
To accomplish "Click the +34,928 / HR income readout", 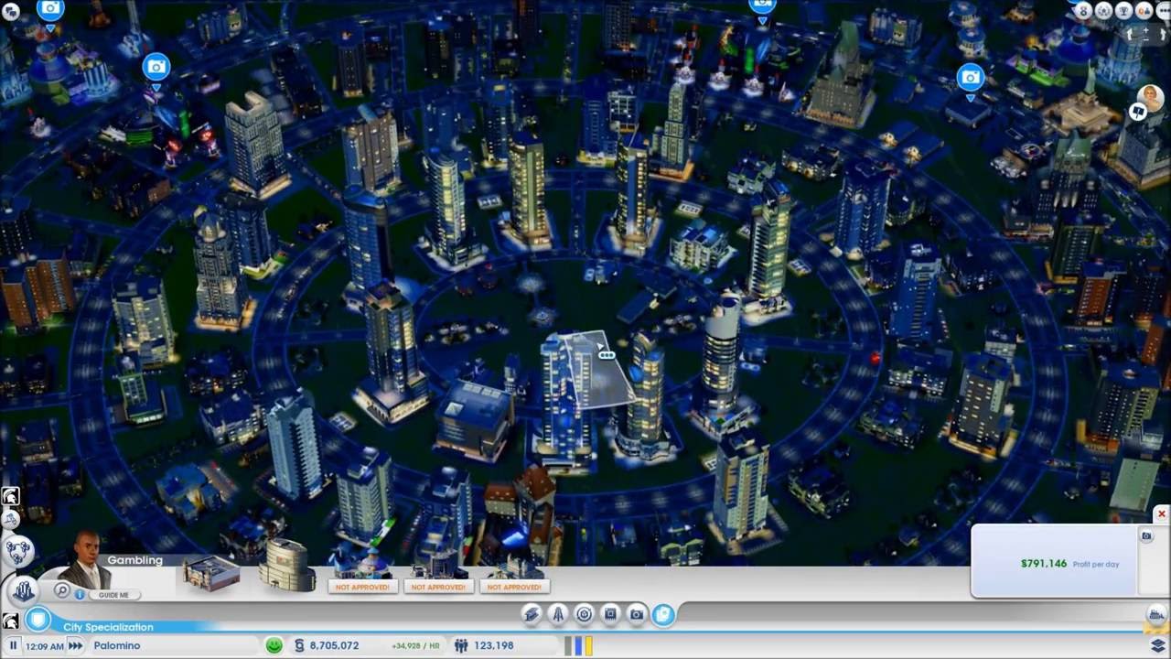I will click(415, 646).
